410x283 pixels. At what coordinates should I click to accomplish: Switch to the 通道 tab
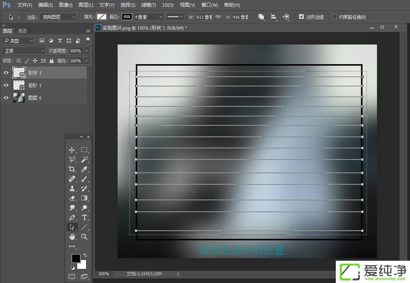click(x=22, y=31)
